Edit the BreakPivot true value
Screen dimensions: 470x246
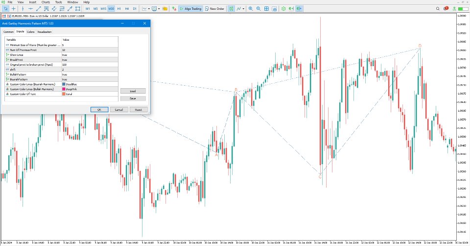click(90, 60)
